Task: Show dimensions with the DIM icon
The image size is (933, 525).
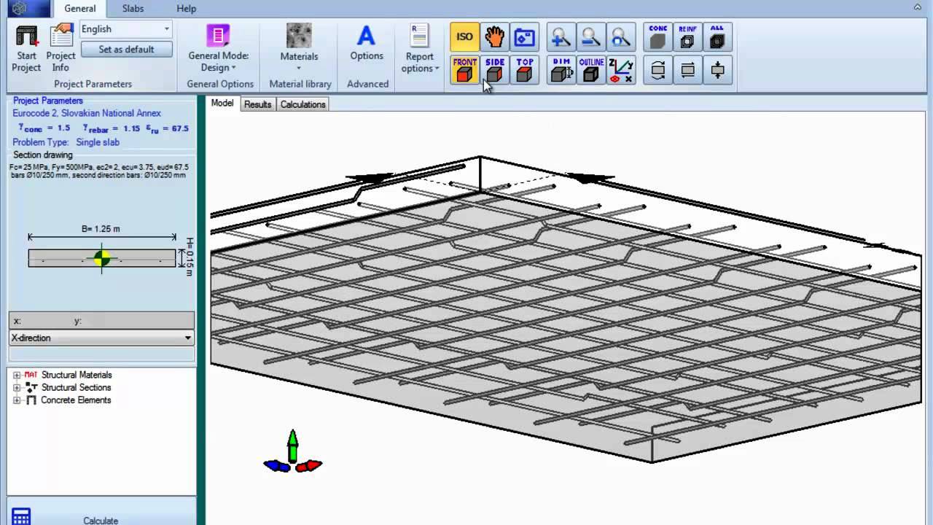Action: pos(561,69)
